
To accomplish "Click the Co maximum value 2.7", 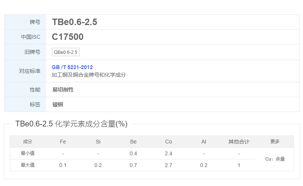I will point(169,165).
